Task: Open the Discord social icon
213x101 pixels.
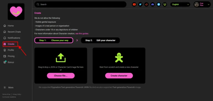Action: pos(153,4)
